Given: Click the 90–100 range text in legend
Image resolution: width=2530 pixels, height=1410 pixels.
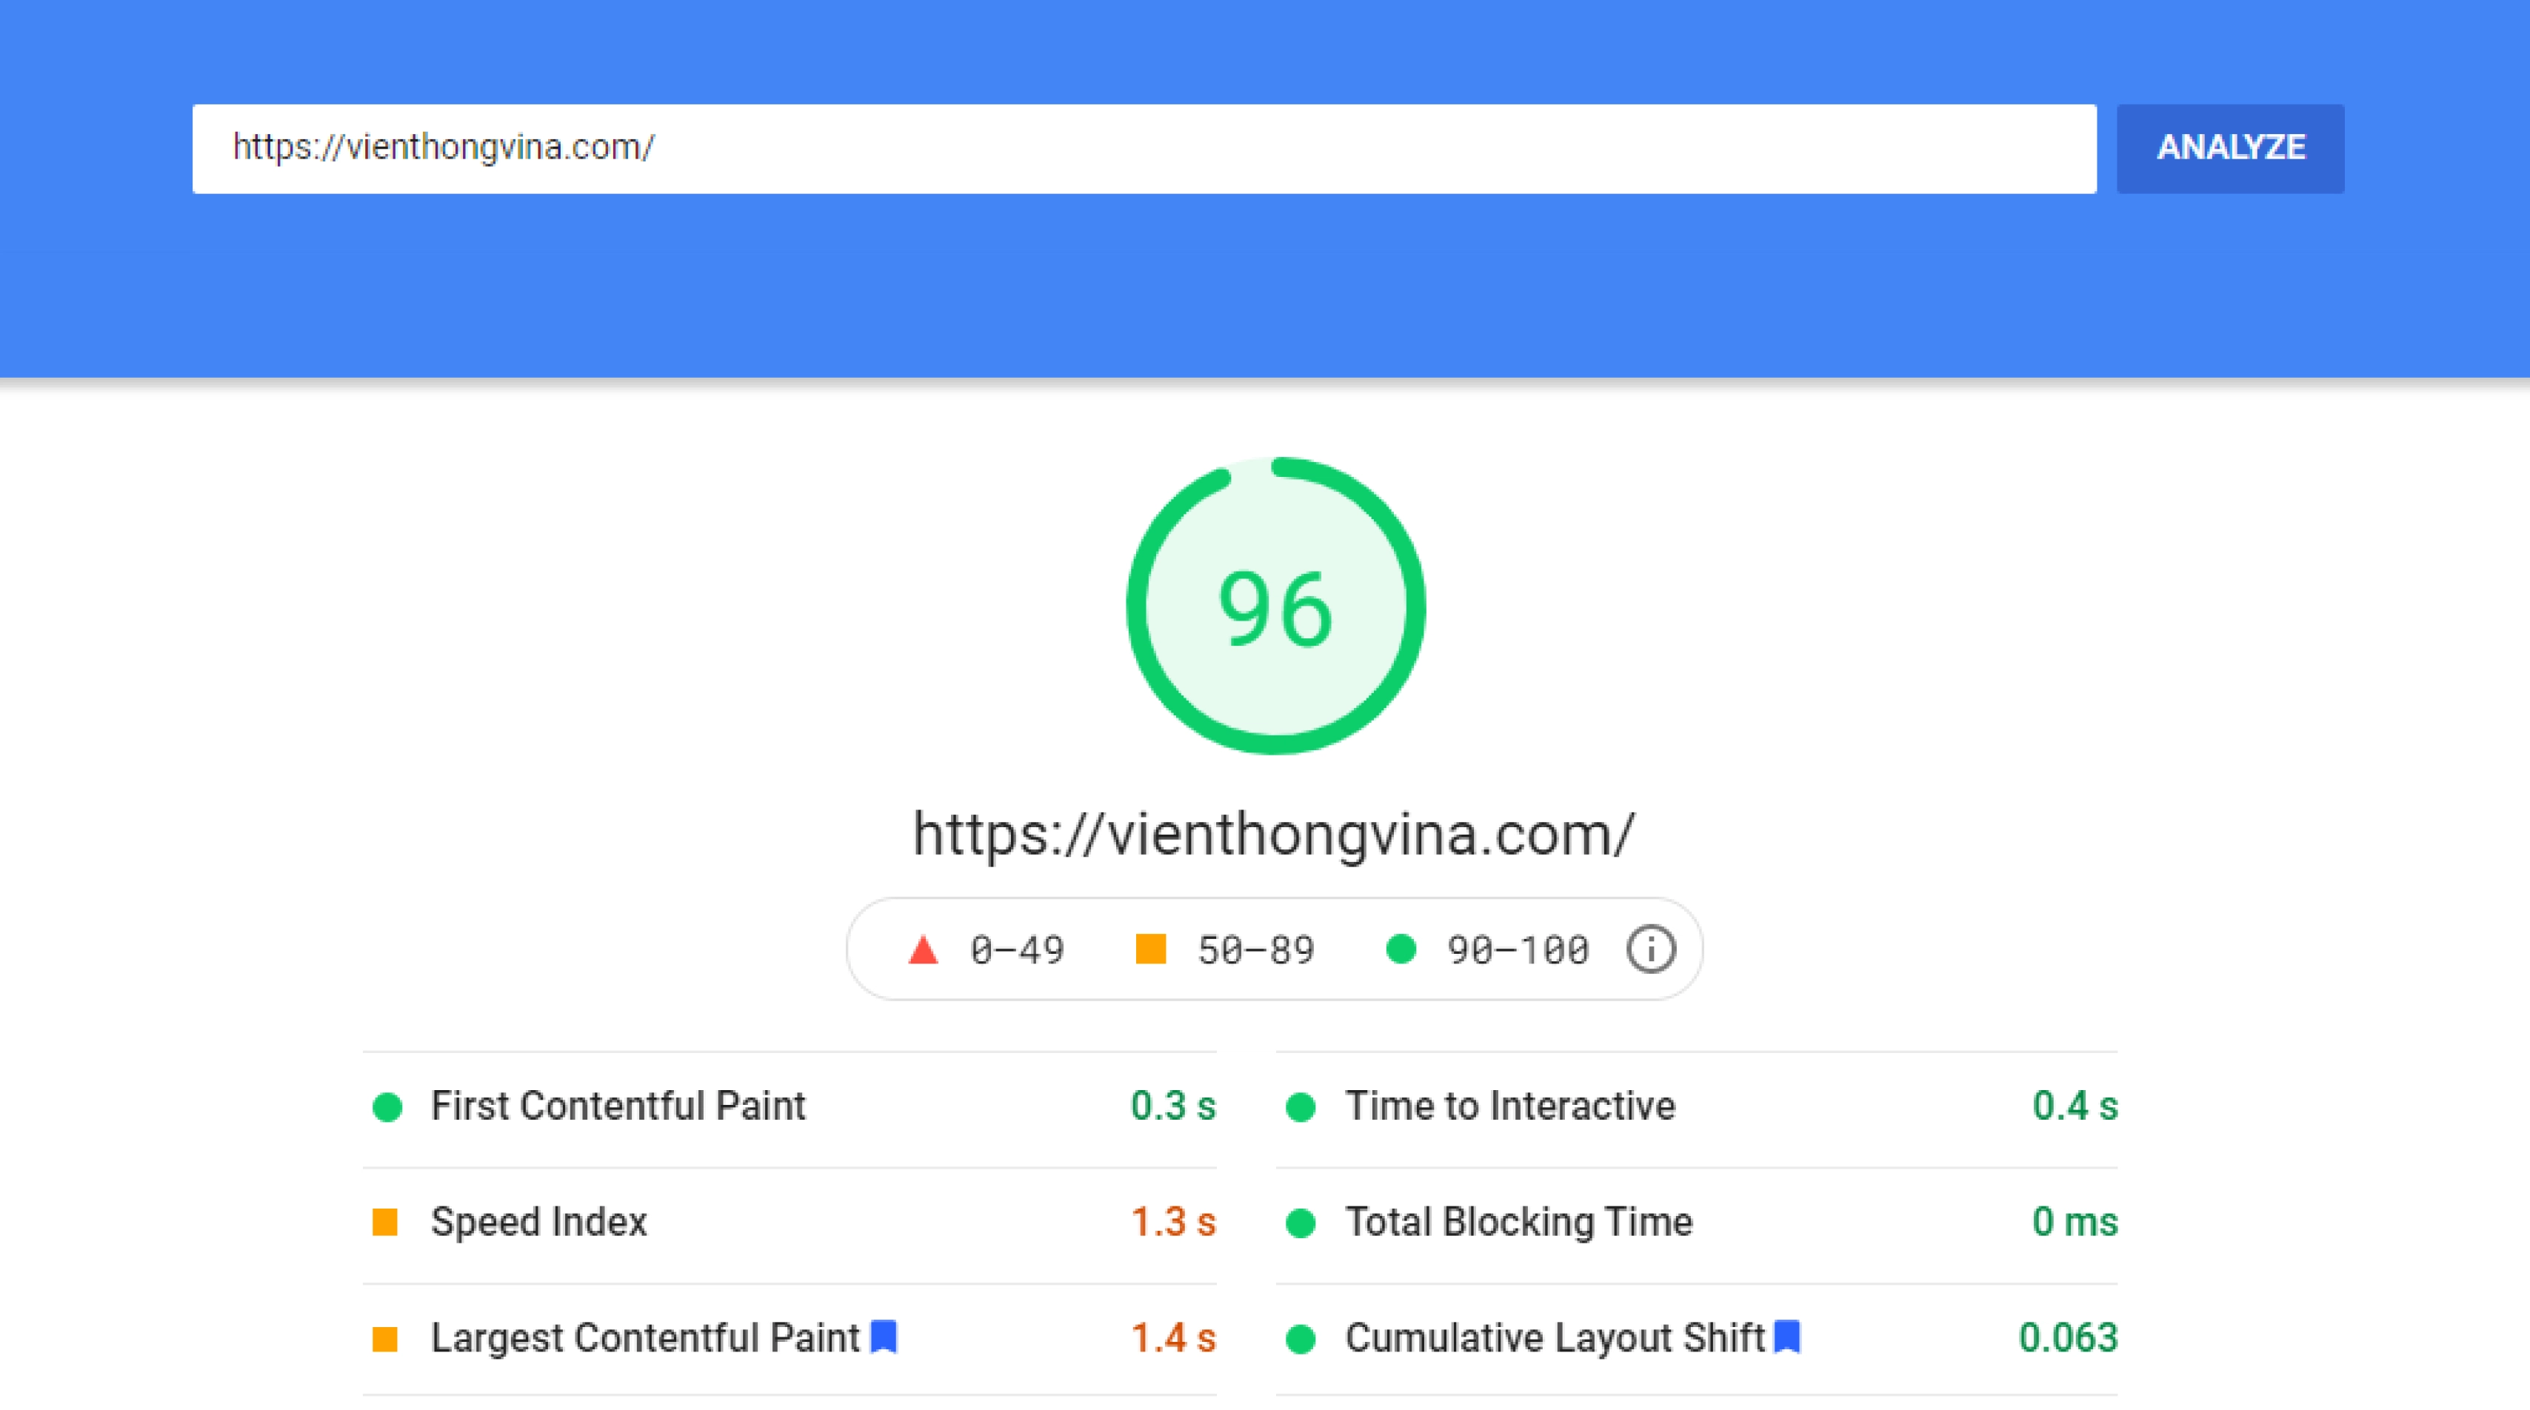Looking at the screenshot, I should [x=1518, y=950].
